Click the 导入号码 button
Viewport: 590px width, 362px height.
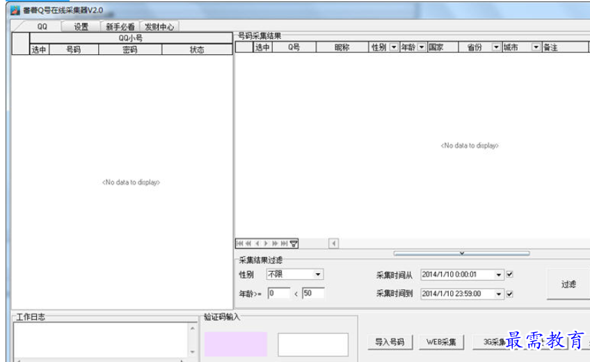click(x=390, y=342)
